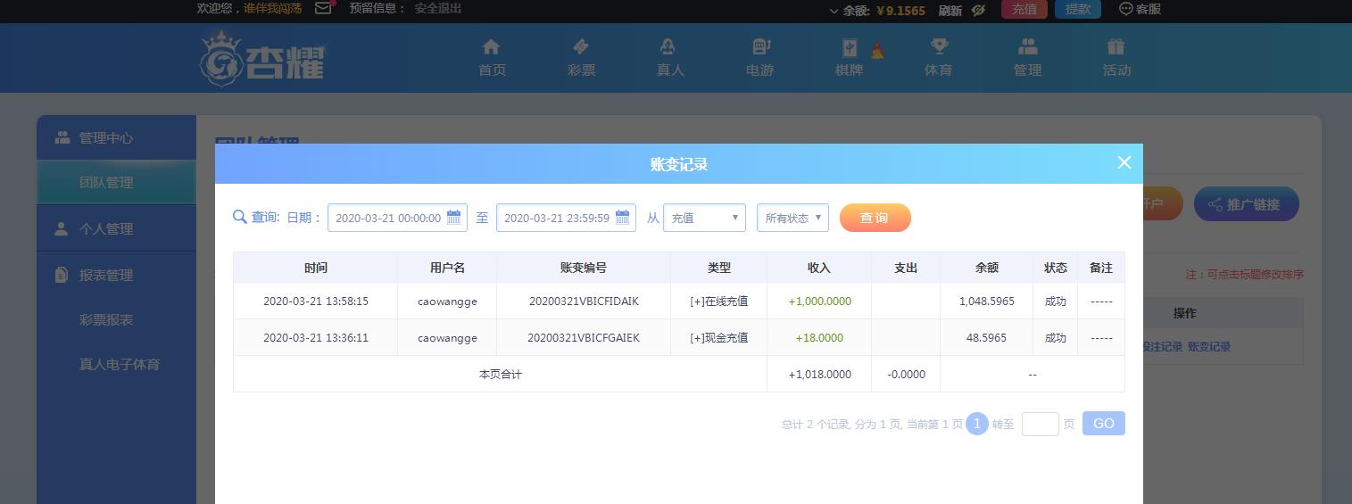This screenshot has width=1352, height=504.
Task: Open 体育 sports nav item
Action: point(938,58)
